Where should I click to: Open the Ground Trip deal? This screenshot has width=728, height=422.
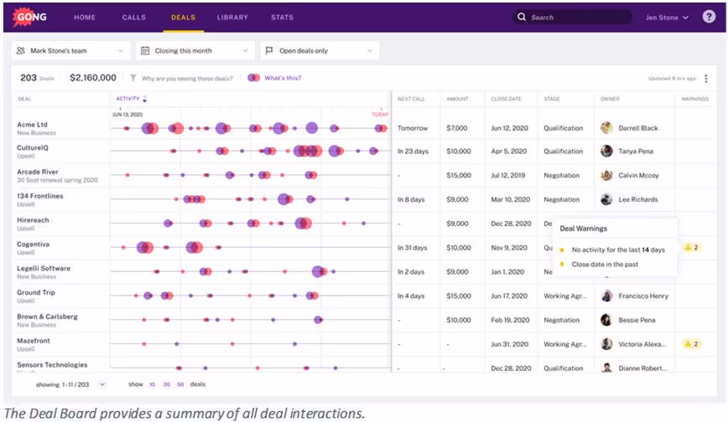tap(36, 292)
